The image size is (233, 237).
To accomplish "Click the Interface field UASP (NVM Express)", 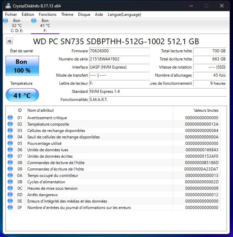I will (x=119, y=67).
